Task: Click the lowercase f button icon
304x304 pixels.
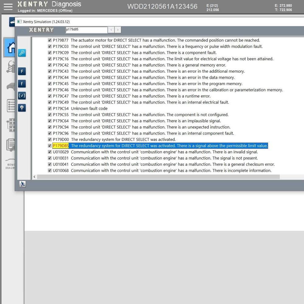Action: point(22,84)
